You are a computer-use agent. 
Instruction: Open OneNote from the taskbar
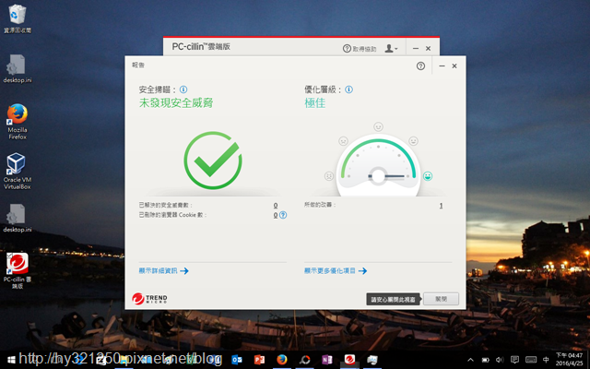coord(327,360)
